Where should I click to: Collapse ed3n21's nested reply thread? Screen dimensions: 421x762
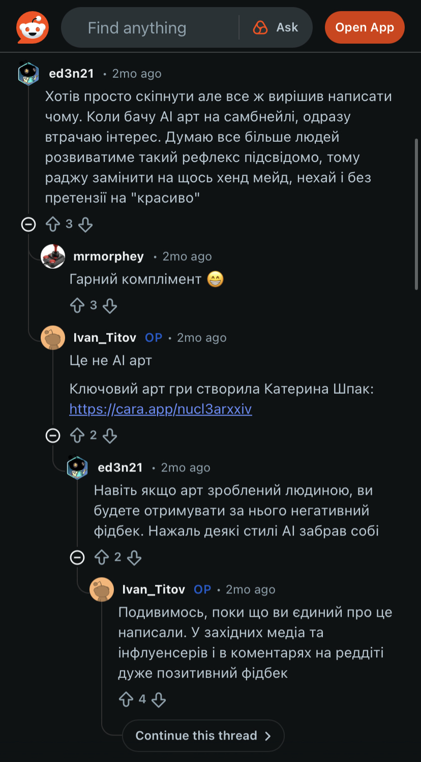[x=77, y=557]
